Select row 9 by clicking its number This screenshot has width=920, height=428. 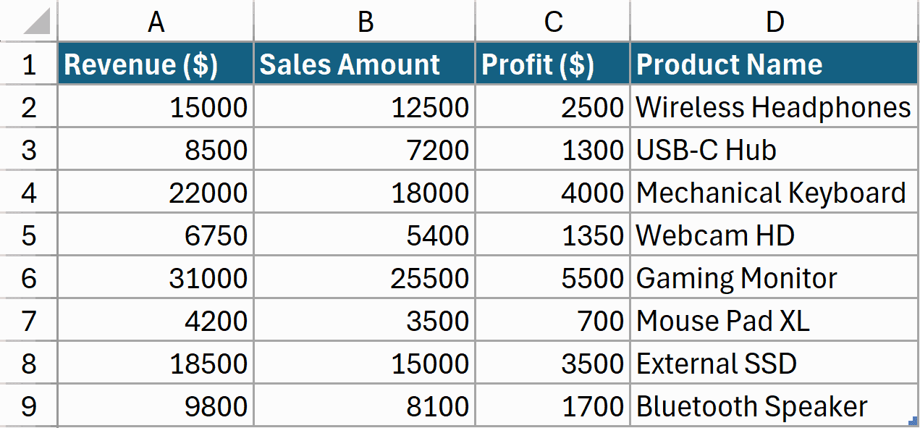pyautogui.click(x=29, y=406)
